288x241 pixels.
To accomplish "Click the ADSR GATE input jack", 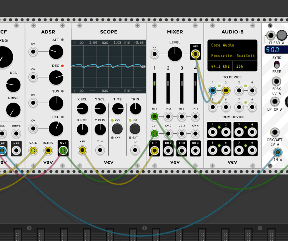I will 33,151.
